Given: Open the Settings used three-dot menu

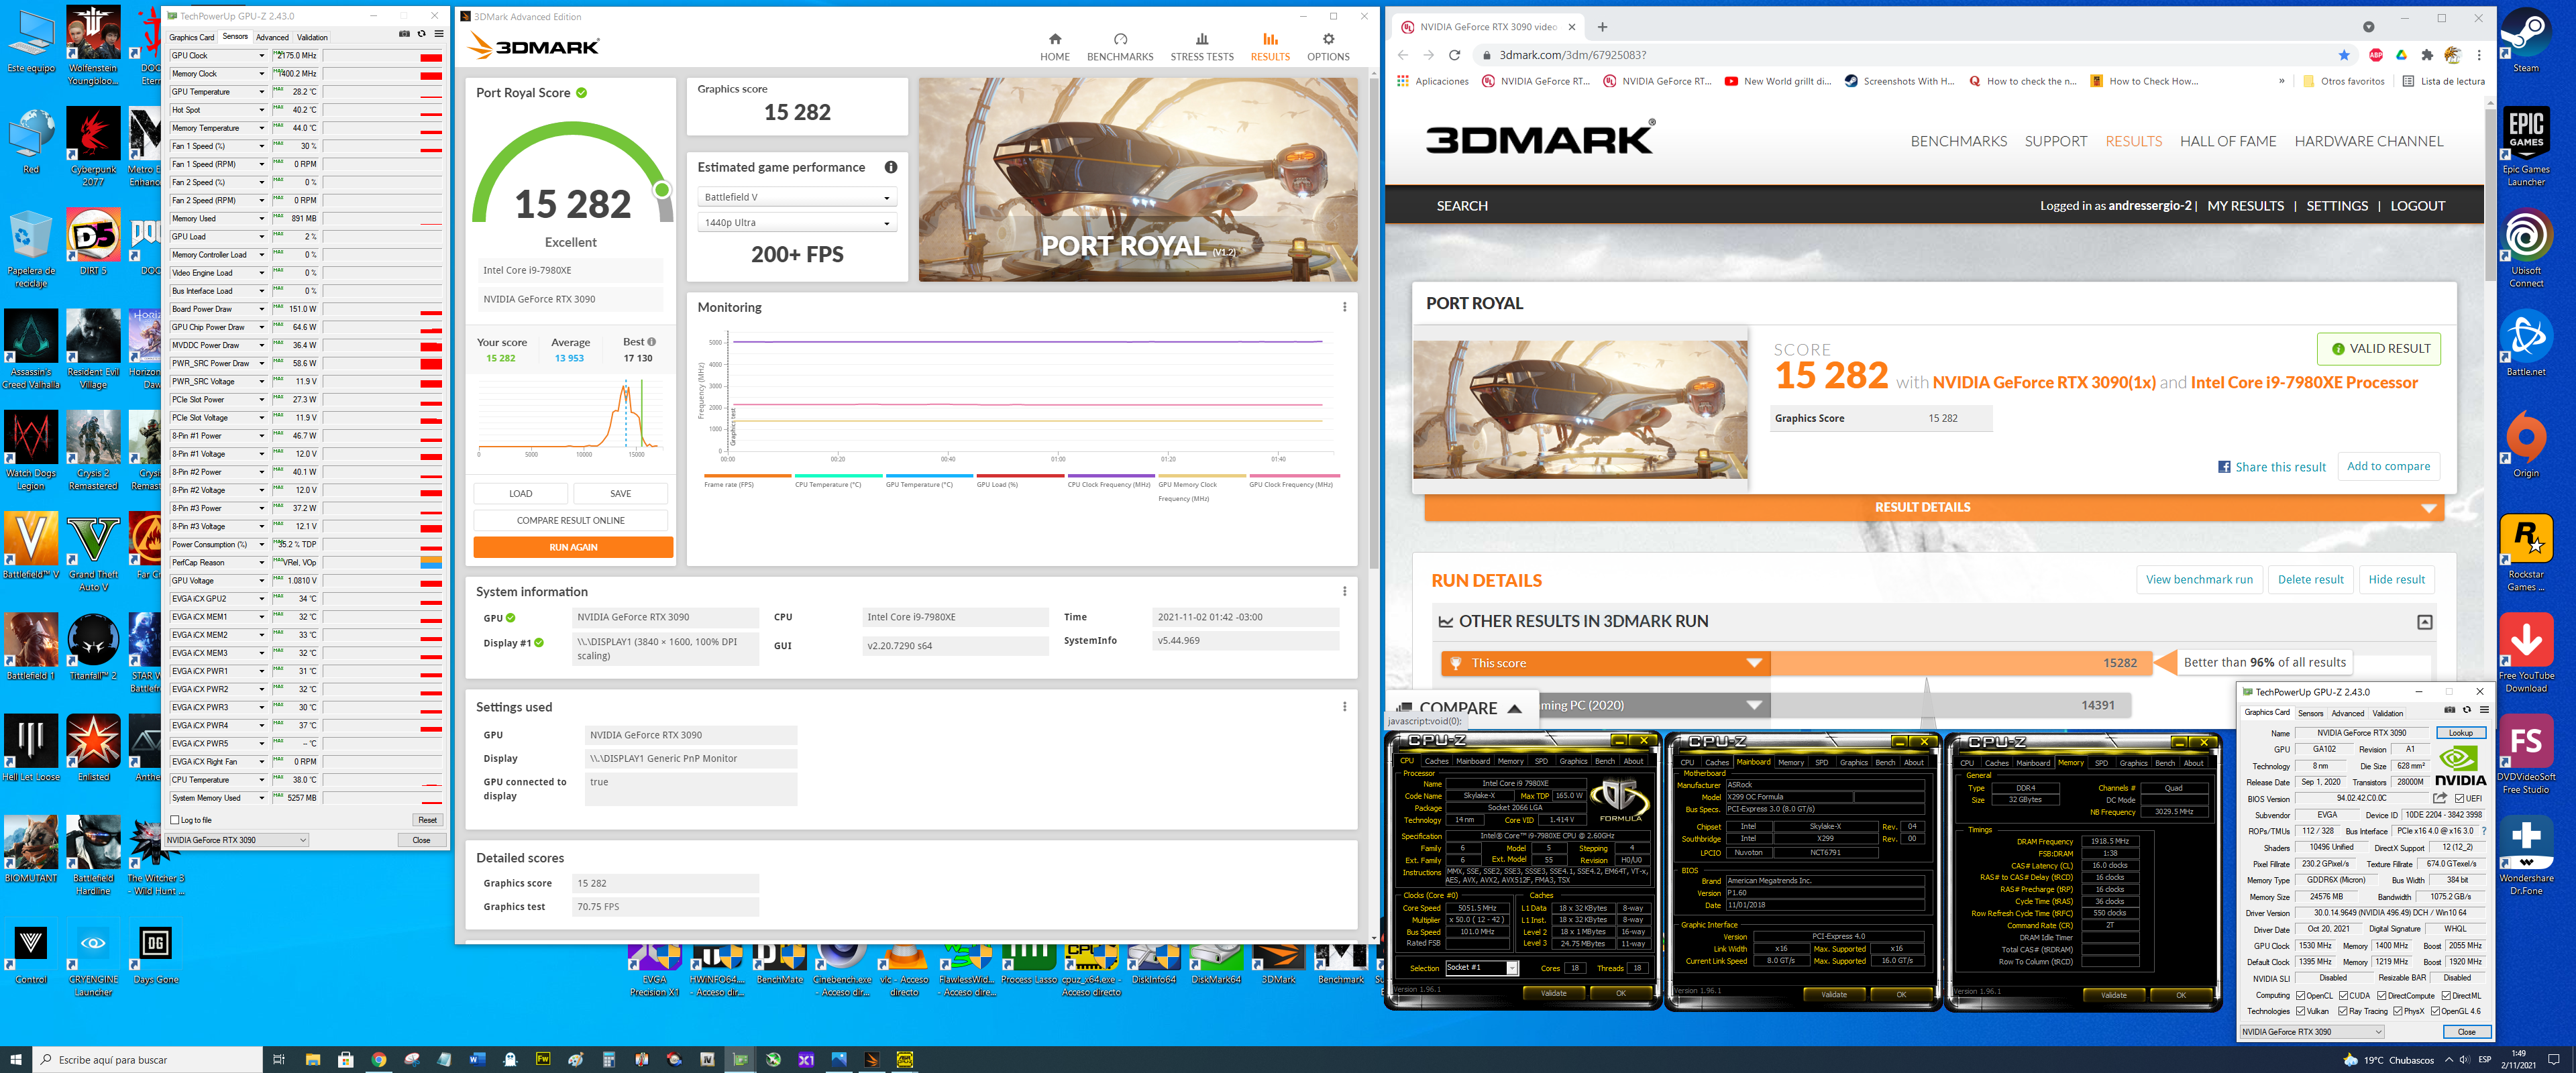Looking at the screenshot, I should coord(1344,706).
